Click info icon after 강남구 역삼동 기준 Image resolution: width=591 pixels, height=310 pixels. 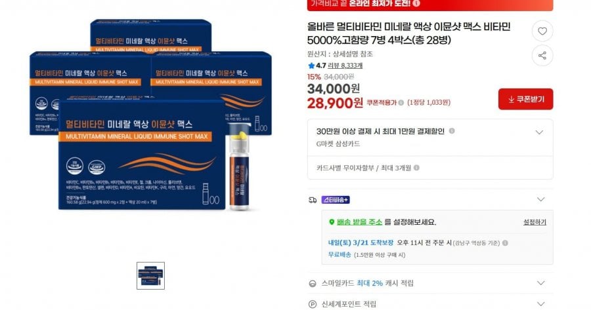(505, 243)
